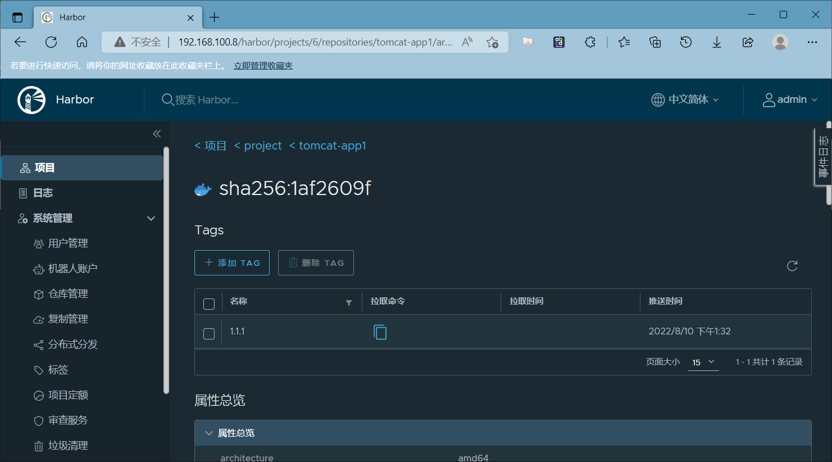Open the browser profile avatar
This screenshot has height=462, width=832.
(780, 42)
